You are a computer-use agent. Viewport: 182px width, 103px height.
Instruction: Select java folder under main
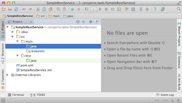coord(53,46)
